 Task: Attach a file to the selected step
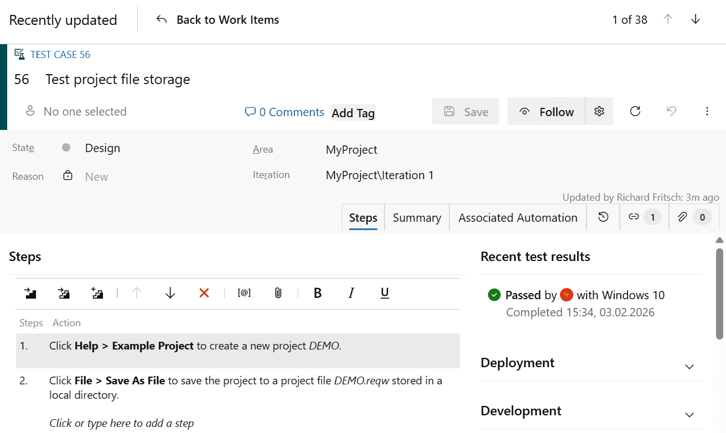[x=278, y=293]
